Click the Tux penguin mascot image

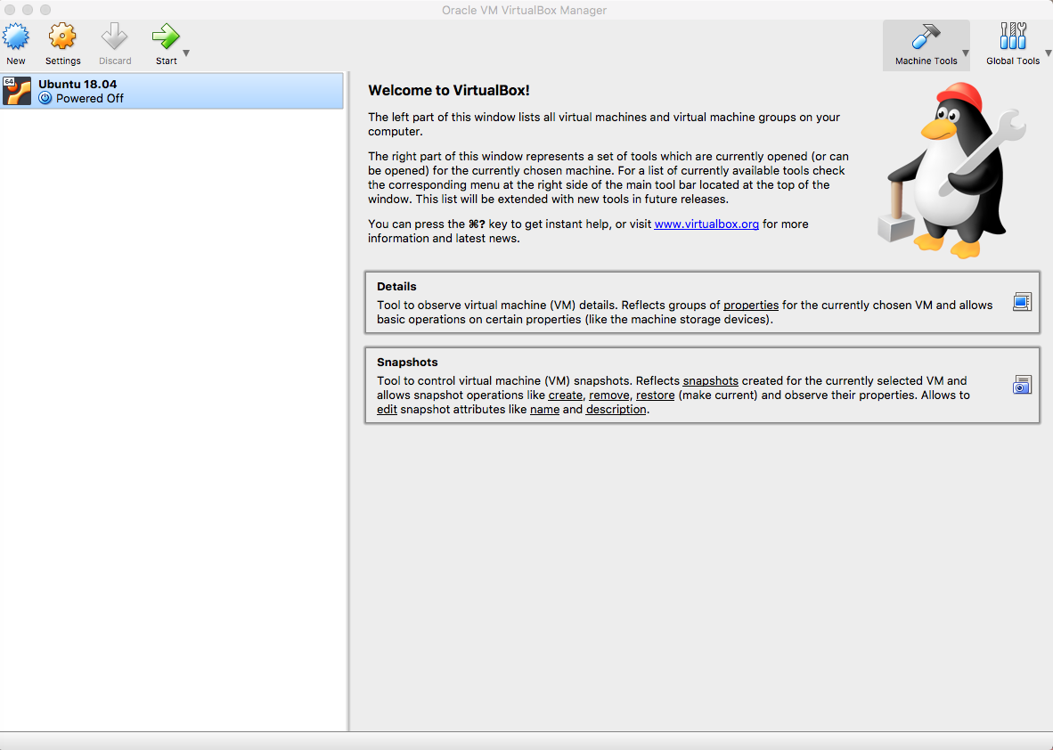click(951, 170)
